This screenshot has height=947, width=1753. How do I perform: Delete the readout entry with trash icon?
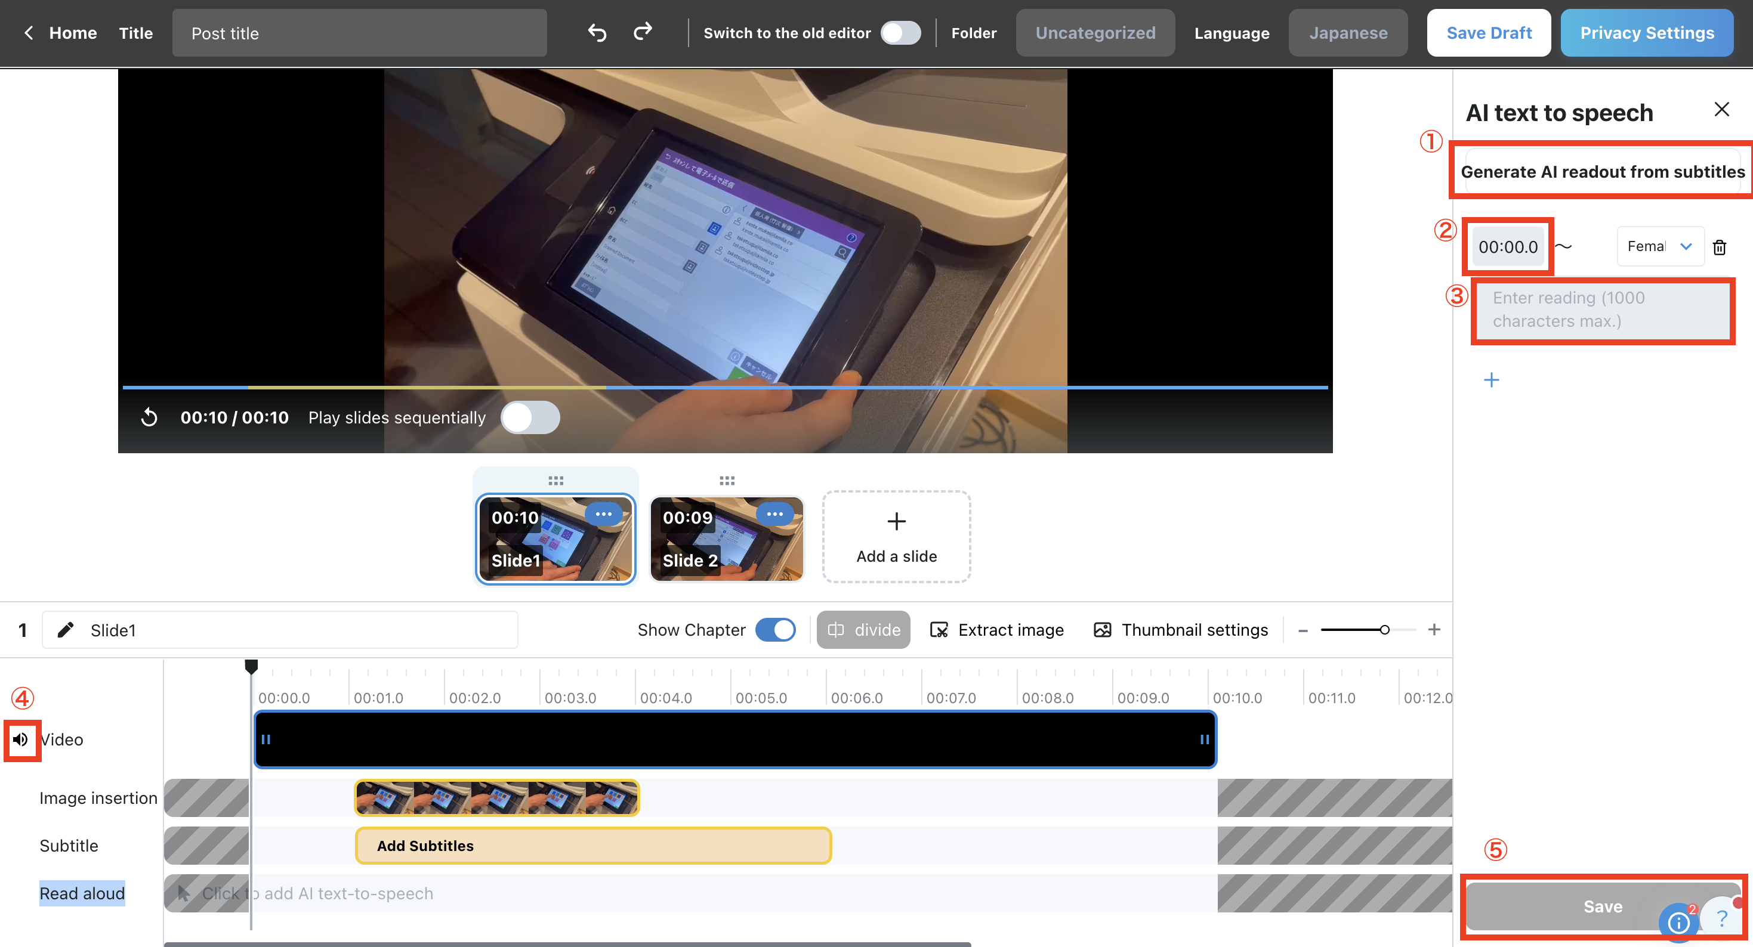[x=1719, y=247]
